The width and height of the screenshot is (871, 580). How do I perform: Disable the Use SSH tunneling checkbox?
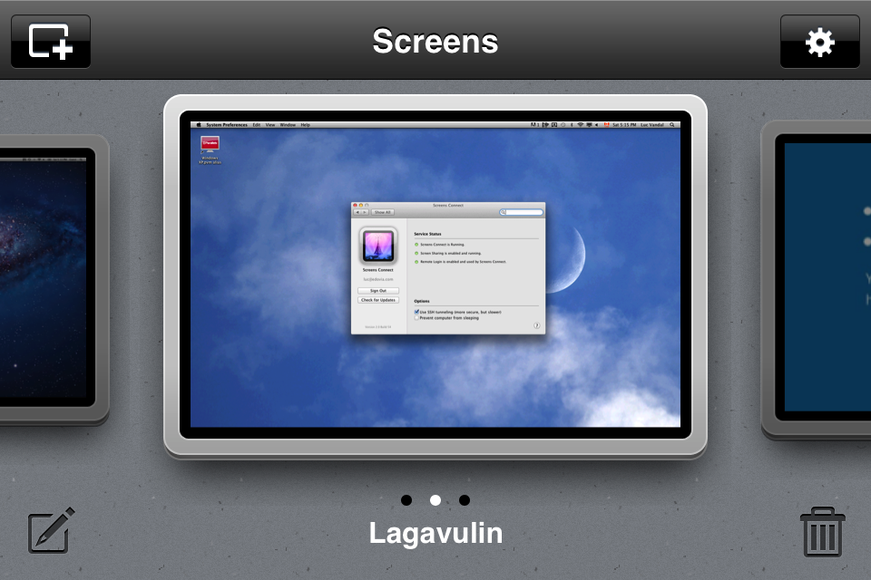416,312
